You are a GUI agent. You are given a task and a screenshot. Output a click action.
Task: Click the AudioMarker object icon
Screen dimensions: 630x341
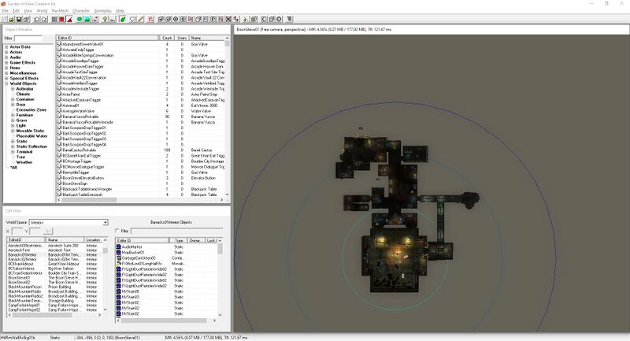pyautogui.click(x=119, y=246)
